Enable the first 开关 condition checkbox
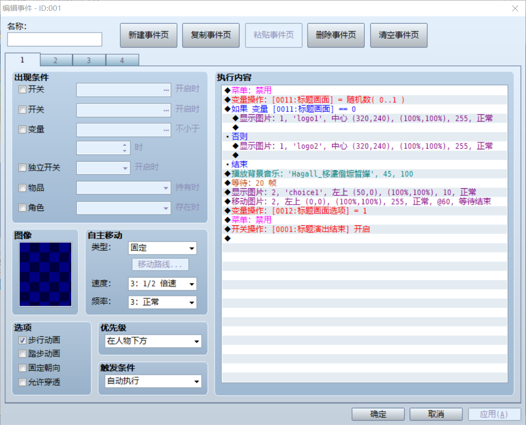The height and width of the screenshot is (425, 526). click(x=23, y=90)
